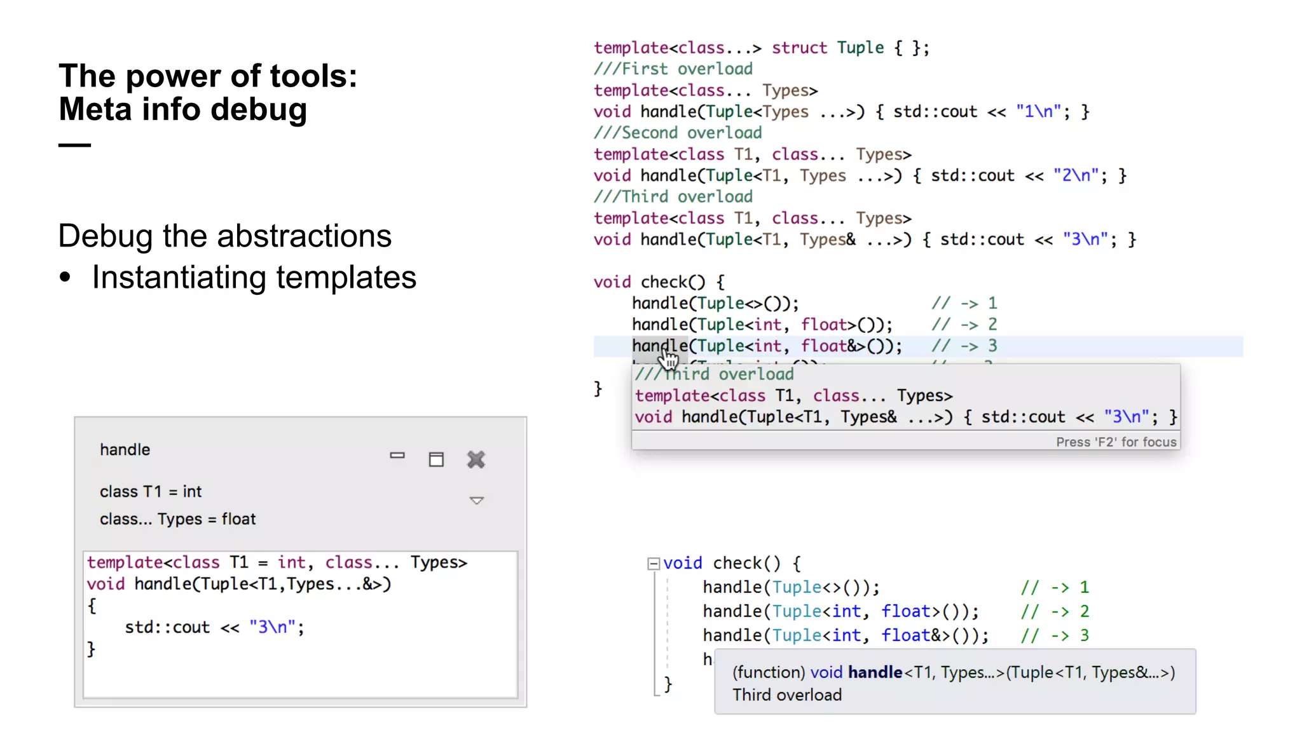The height and width of the screenshot is (732, 1302).
Task: Click second overload 'std::cout << "2\n"' line
Action: (860, 176)
